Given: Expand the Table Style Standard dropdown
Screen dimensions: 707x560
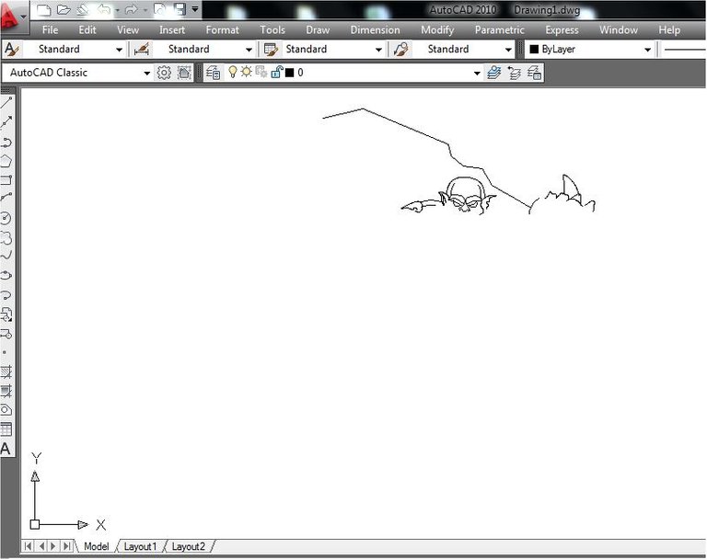Looking at the screenshot, I should pos(378,50).
